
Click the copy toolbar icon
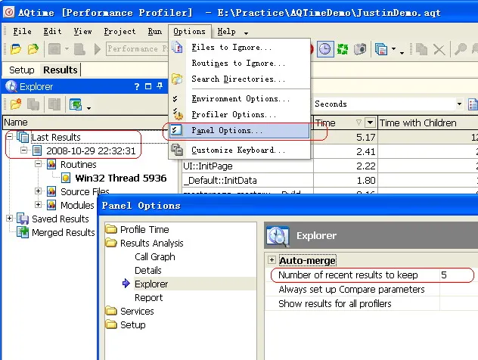click(x=421, y=49)
